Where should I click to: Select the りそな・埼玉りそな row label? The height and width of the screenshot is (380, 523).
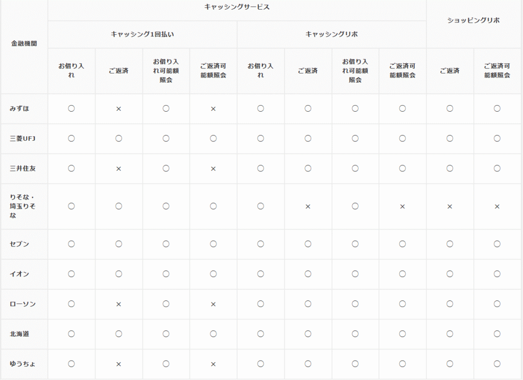[22, 206]
